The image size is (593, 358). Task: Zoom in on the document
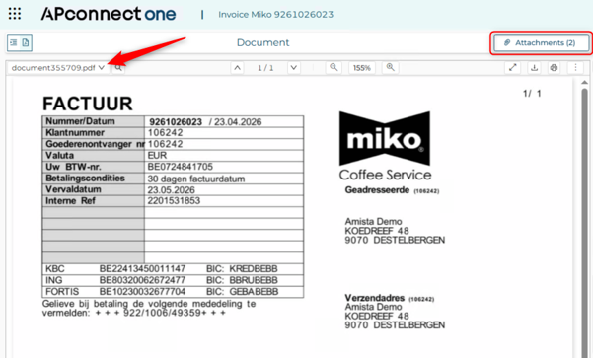pos(391,68)
